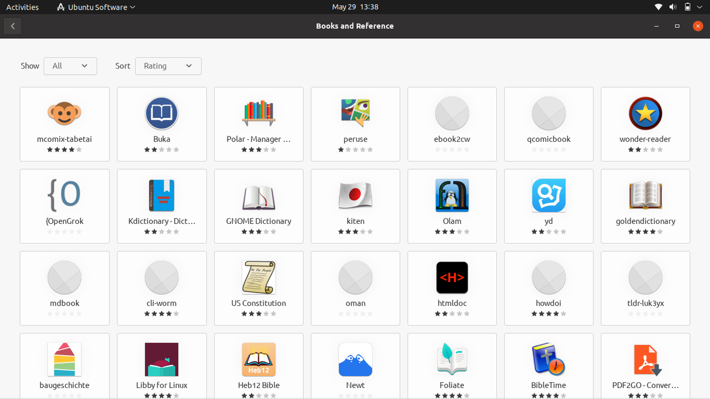Click the 'goldendictionary' app name
The height and width of the screenshot is (399, 710).
(x=646, y=221)
